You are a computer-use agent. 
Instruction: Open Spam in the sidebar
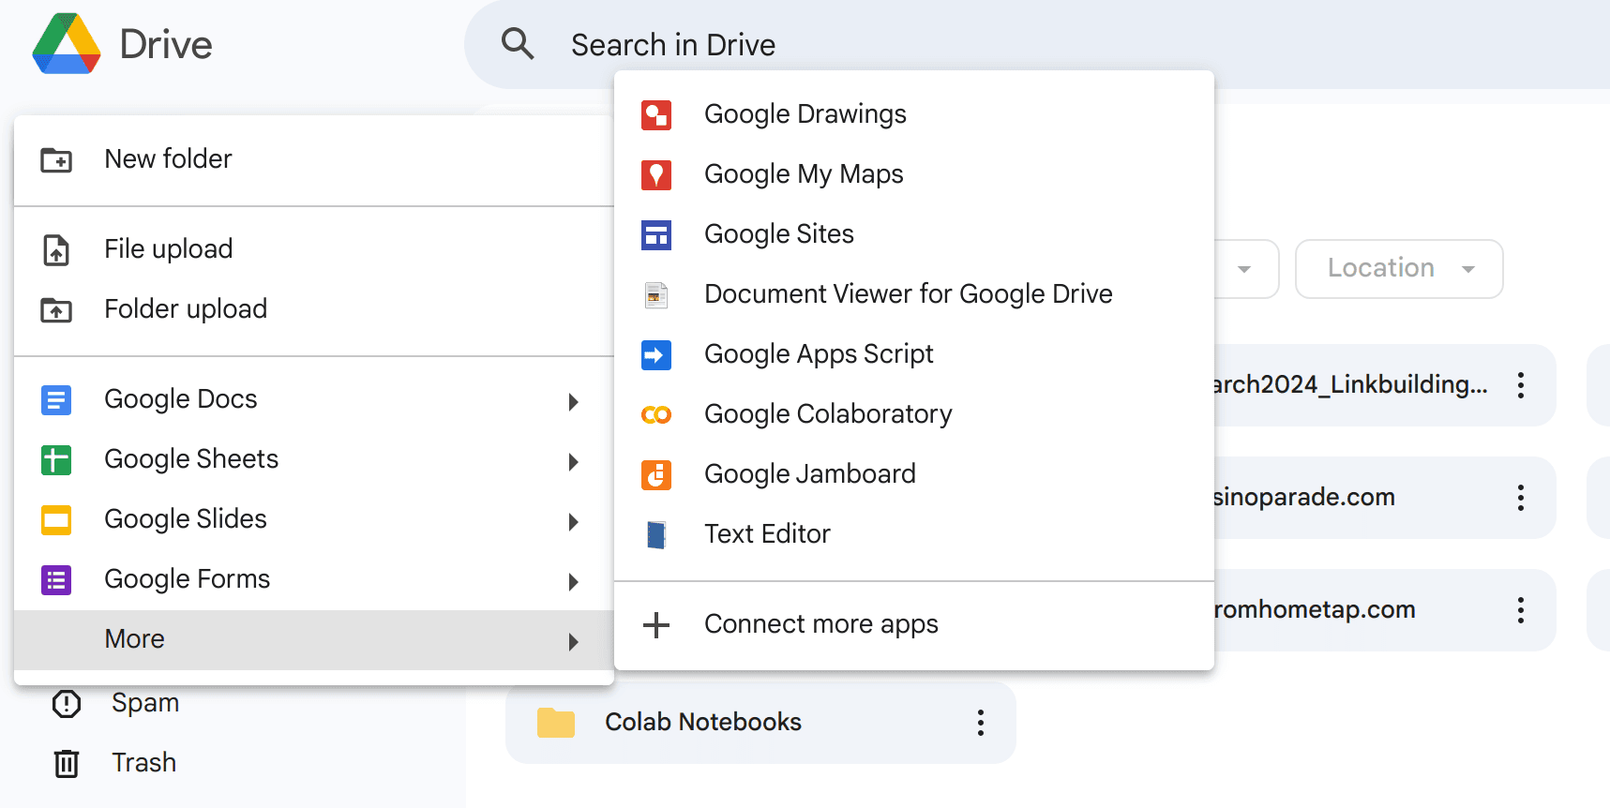click(145, 703)
